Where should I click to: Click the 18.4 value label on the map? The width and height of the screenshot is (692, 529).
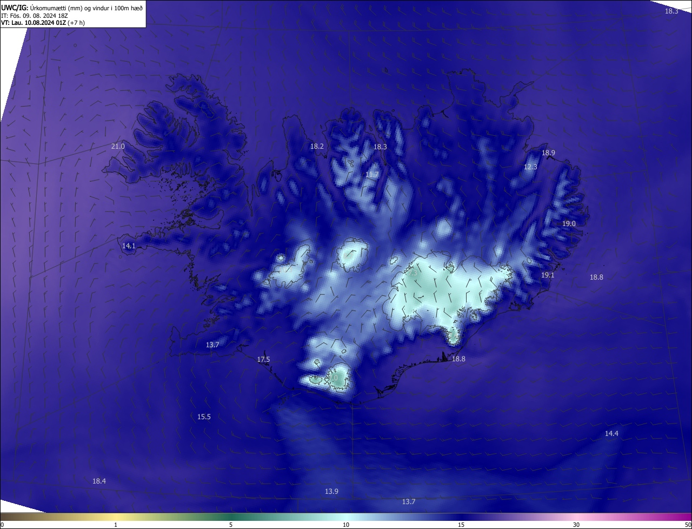[99, 481]
